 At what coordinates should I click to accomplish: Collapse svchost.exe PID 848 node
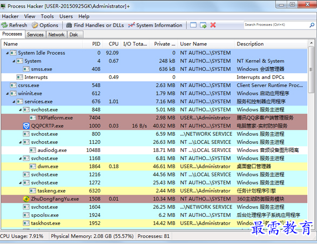20,110
